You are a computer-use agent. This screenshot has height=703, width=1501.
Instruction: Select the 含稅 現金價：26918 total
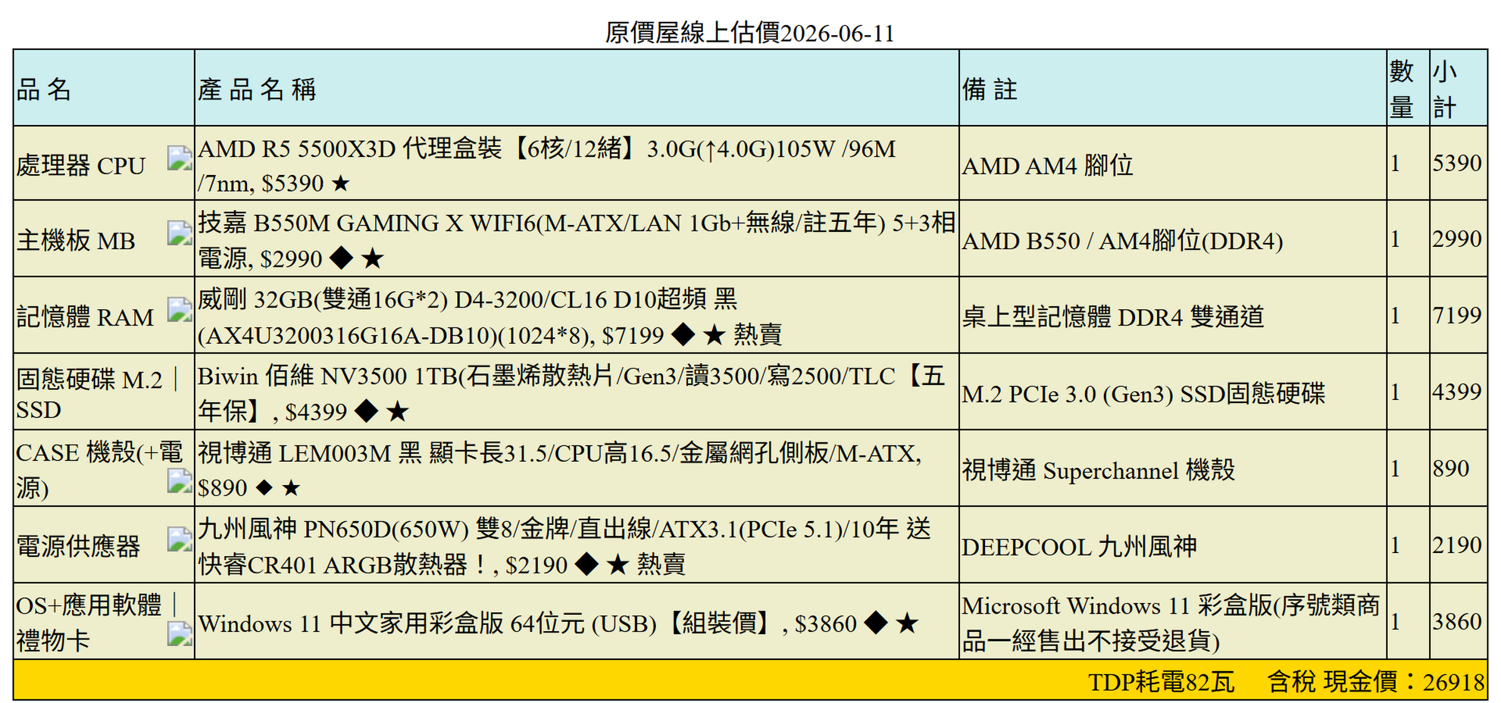coord(1376,682)
